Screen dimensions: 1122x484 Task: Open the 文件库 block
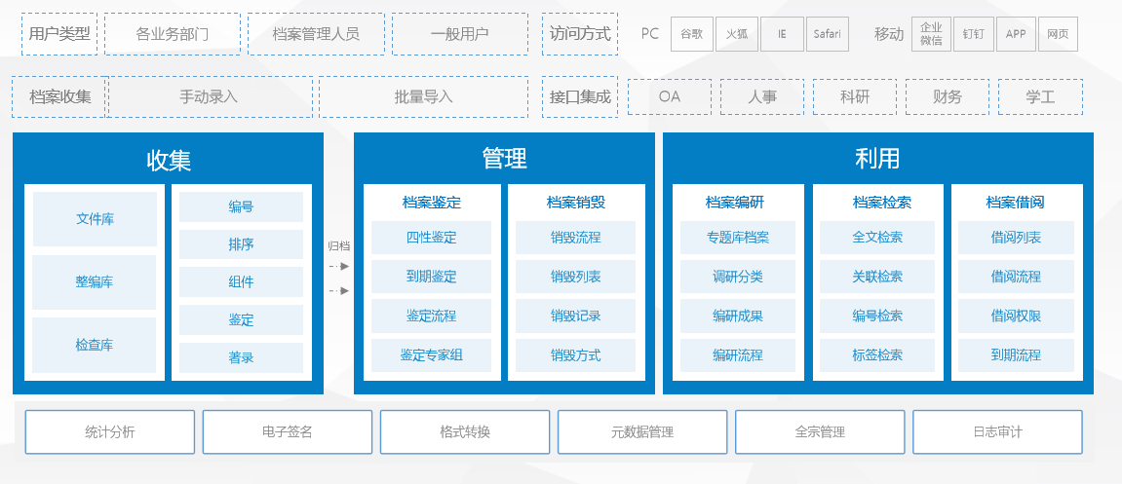tap(95, 219)
